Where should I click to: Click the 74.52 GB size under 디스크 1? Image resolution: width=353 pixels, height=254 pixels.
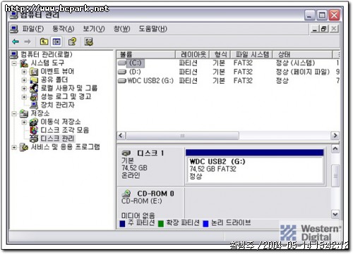[x=134, y=167]
